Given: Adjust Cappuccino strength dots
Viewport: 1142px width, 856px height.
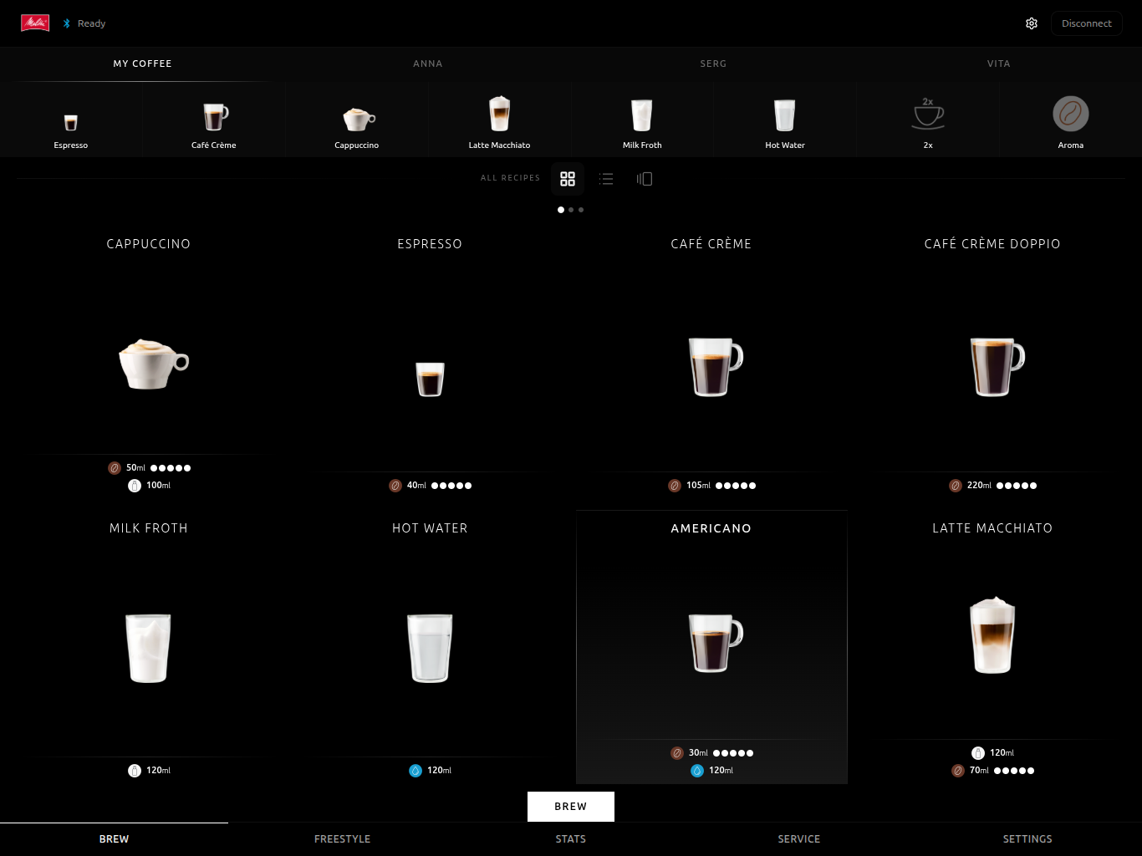Looking at the screenshot, I should pyautogui.click(x=171, y=468).
